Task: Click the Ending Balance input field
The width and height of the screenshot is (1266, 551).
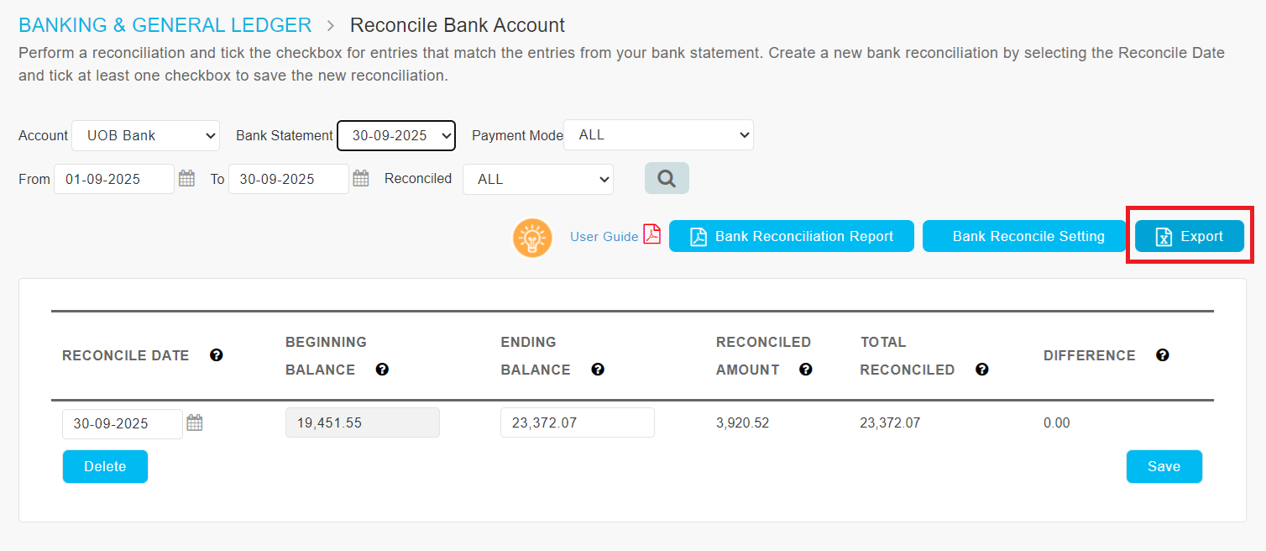Action: pyautogui.click(x=577, y=422)
